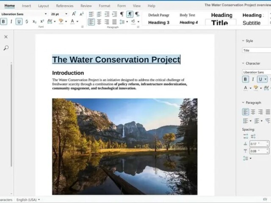Click the Superscript icon

pyautogui.click(x=42, y=22)
